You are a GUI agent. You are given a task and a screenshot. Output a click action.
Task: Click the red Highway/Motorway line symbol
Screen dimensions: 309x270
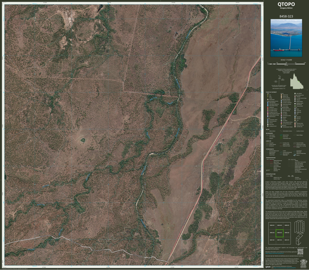point(271,161)
